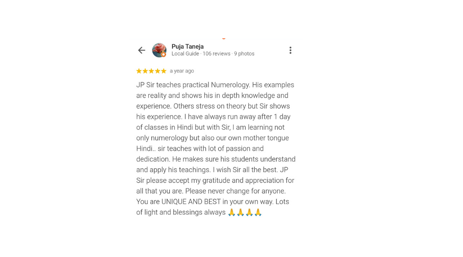
Task: Click the fourth rating star
Action: tap(157, 71)
